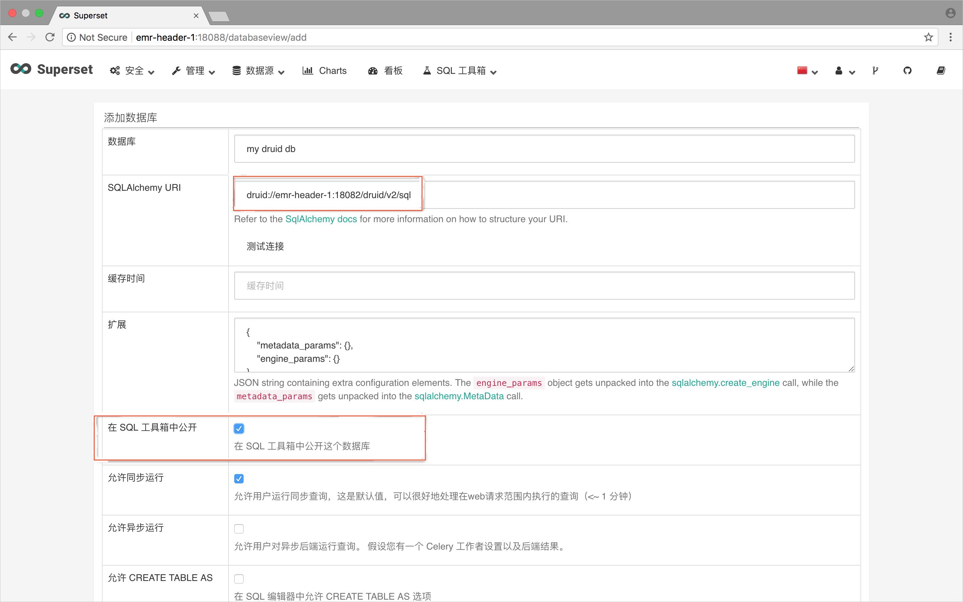Toggle 在 SQL 工具箱中公开 checkbox

coord(239,428)
